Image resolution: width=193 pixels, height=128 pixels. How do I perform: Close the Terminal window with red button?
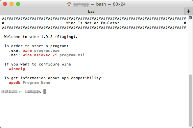point(5,4)
